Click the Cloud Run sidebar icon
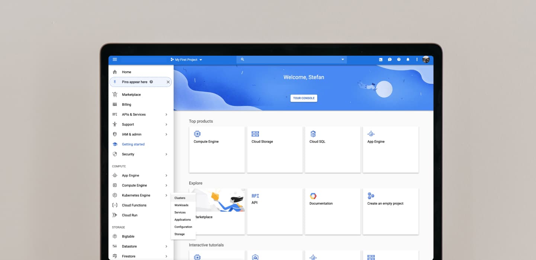 point(115,215)
